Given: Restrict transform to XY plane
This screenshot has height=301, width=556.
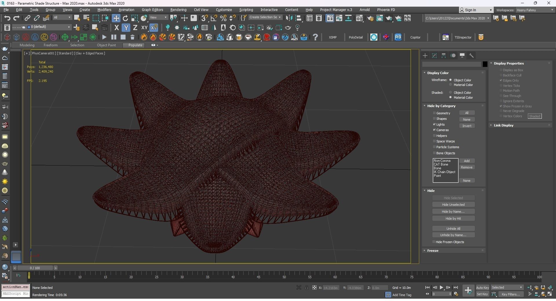Looking at the screenshot, I should 144,27.
